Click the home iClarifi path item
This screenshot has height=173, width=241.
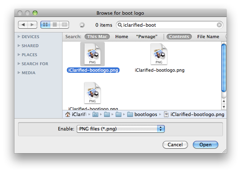click(76, 114)
